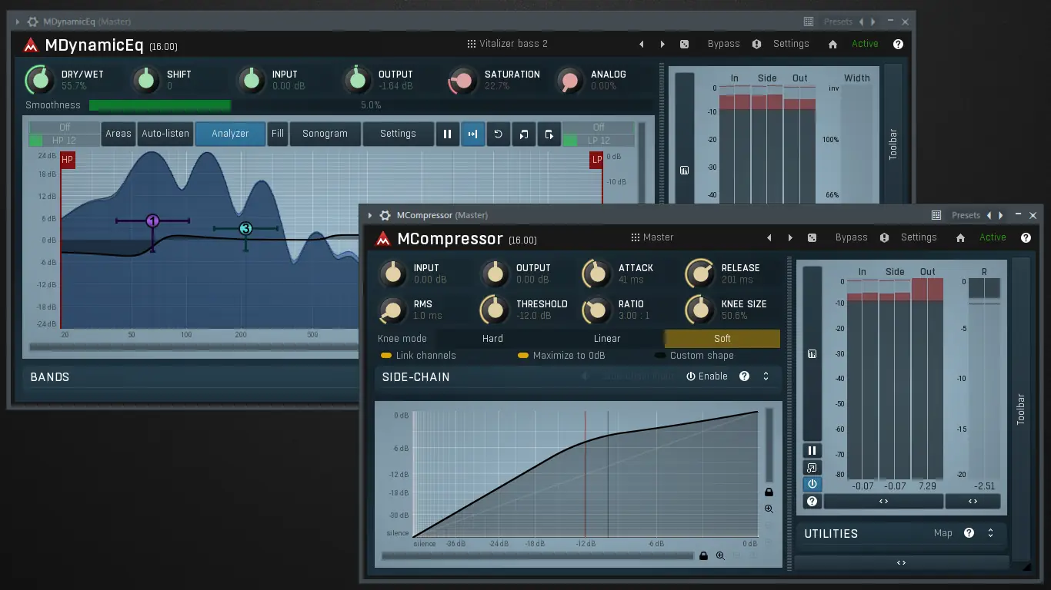Click the undo arrow icon in MDynamicEq toolbar
The width and height of the screenshot is (1051, 590).
498,134
